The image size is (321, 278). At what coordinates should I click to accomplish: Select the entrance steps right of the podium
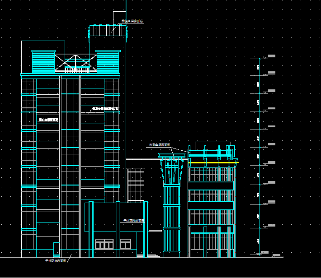[154, 255]
